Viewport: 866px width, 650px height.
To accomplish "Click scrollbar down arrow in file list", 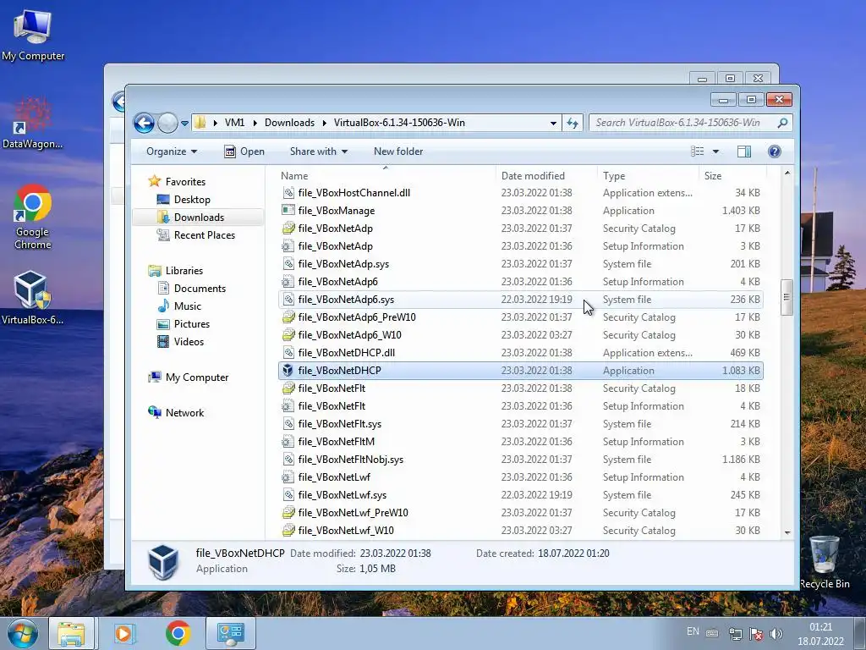I will click(x=787, y=533).
